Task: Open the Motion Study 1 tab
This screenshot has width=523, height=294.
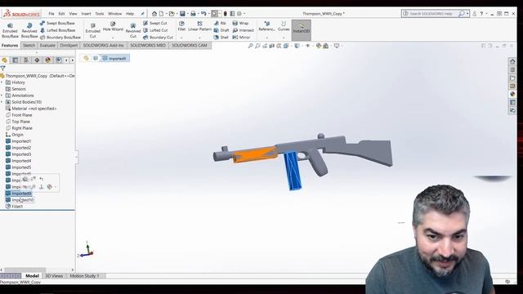Action: (84, 276)
